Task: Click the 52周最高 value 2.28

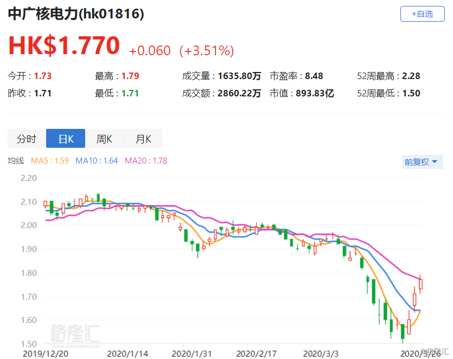Action: coord(411,76)
